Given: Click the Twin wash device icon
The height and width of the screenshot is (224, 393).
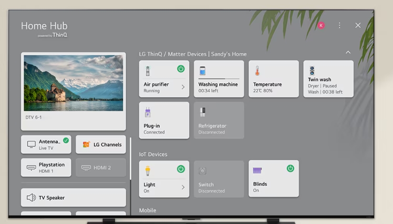Looking at the screenshot, I should coord(312,71).
